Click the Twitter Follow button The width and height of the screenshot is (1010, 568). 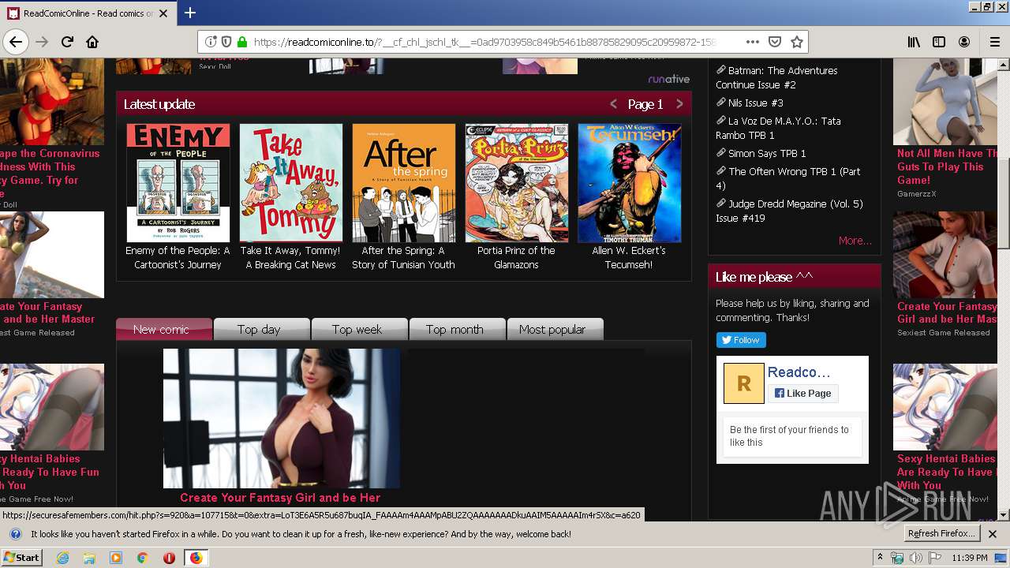(741, 340)
